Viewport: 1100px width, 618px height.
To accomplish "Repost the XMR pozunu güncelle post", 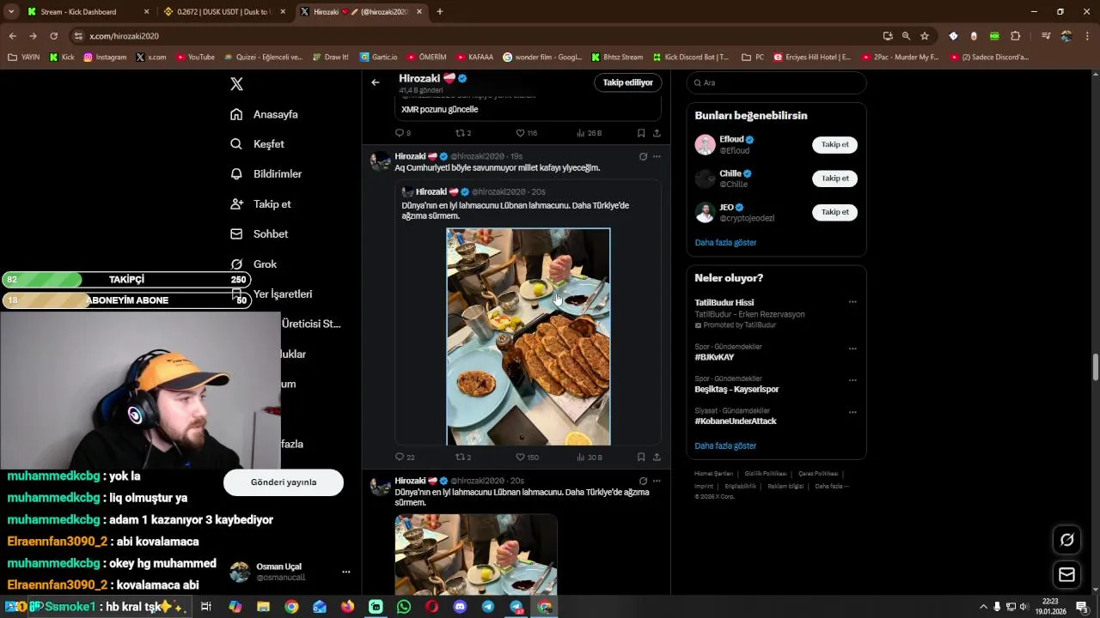I will pos(460,133).
